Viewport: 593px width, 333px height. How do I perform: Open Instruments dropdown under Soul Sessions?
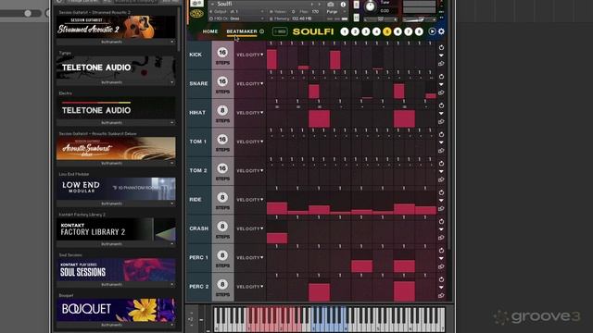(116, 285)
